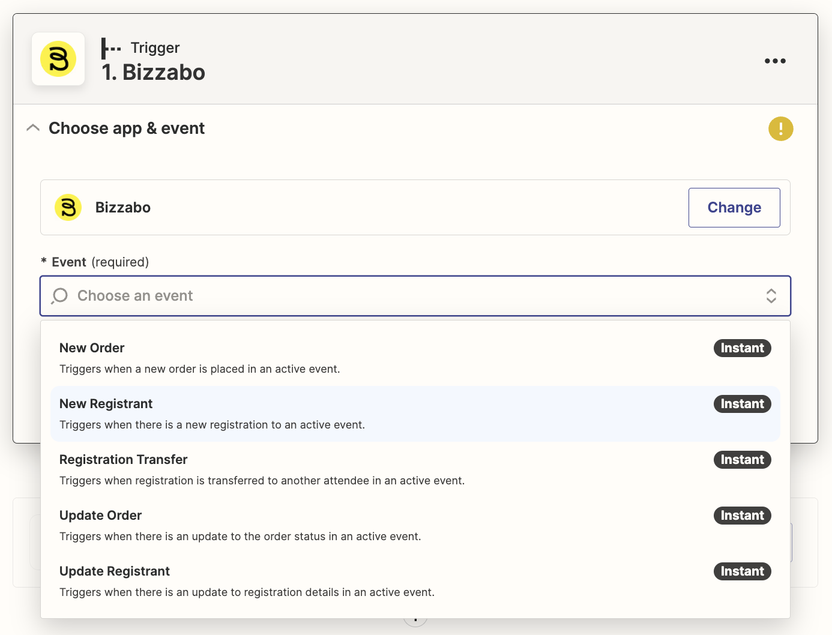This screenshot has height=635, width=832.
Task: Click the 1. Bizzabo step title
Action: point(154,73)
